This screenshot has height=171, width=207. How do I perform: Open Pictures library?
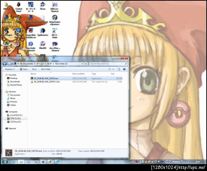(x=12, y=102)
